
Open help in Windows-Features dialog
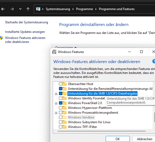[x=154, y=61]
